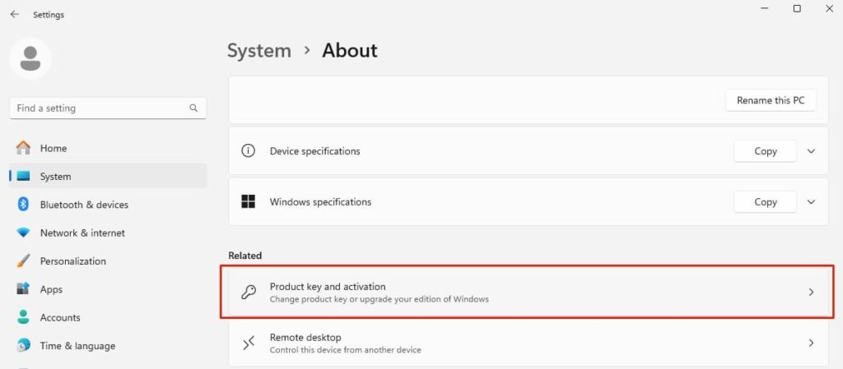Image resolution: width=843 pixels, height=369 pixels.
Task: Open Product key and activation chevron
Action: point(811,292)
